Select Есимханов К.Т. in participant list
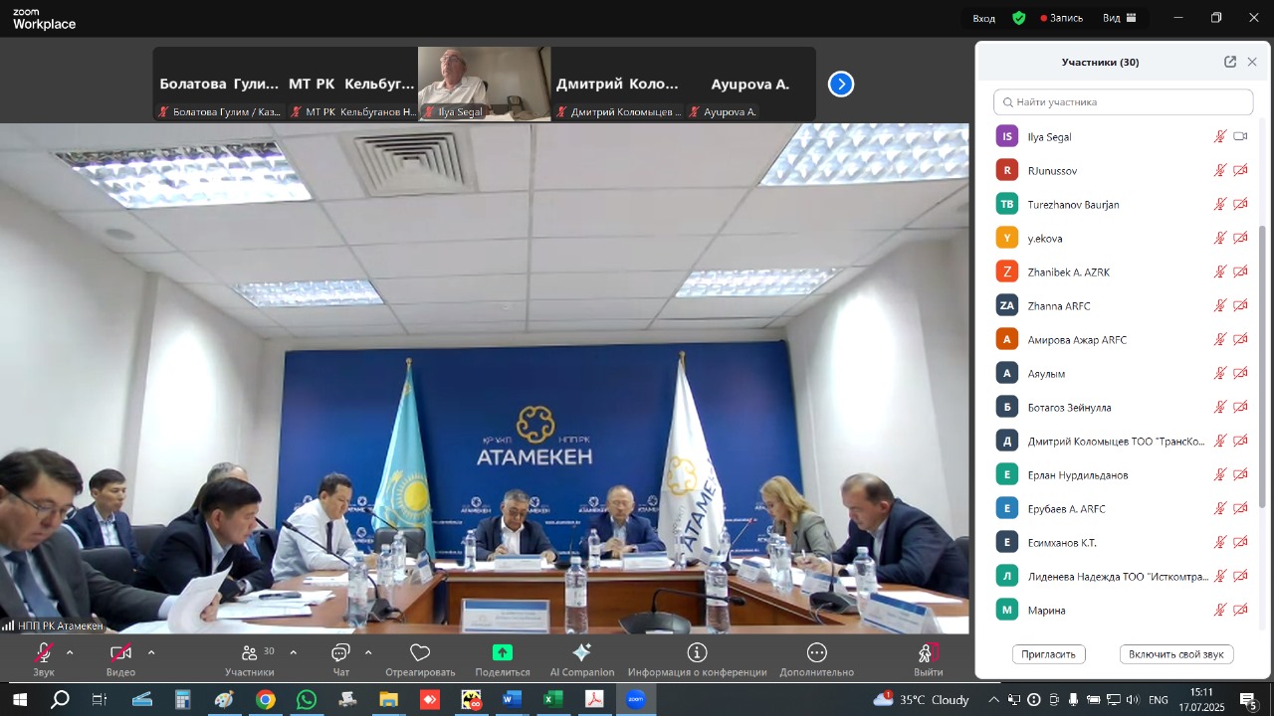The height and width of the screenshot is (716, 1274). [x=1123, y=543]
